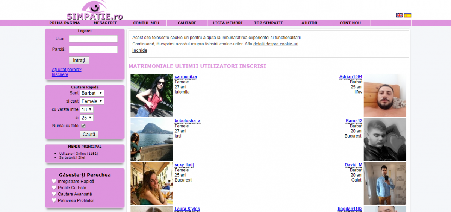Click the Simpatie.ro eye logo
451x212 pixels.
[x=94, y=6]
